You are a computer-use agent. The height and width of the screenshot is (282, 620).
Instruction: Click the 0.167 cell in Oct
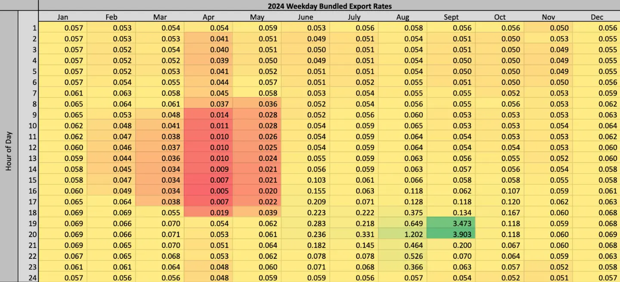pos(500,213)
